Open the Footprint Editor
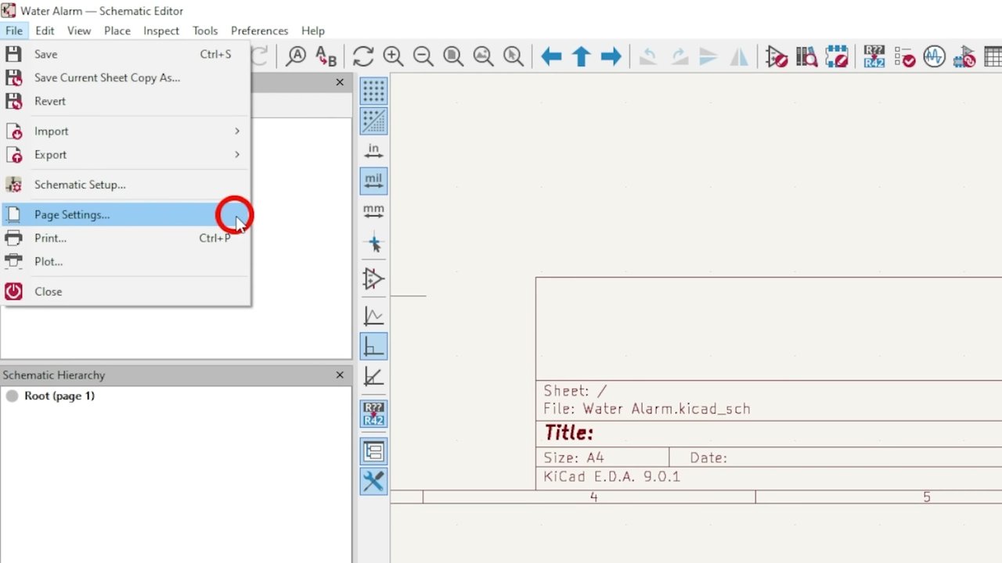The width and height of the screenshot is (1002, 563). 837,56
